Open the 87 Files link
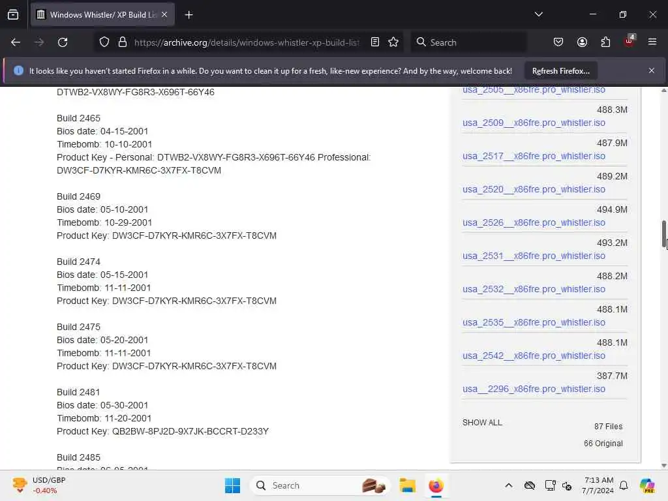 609,426
